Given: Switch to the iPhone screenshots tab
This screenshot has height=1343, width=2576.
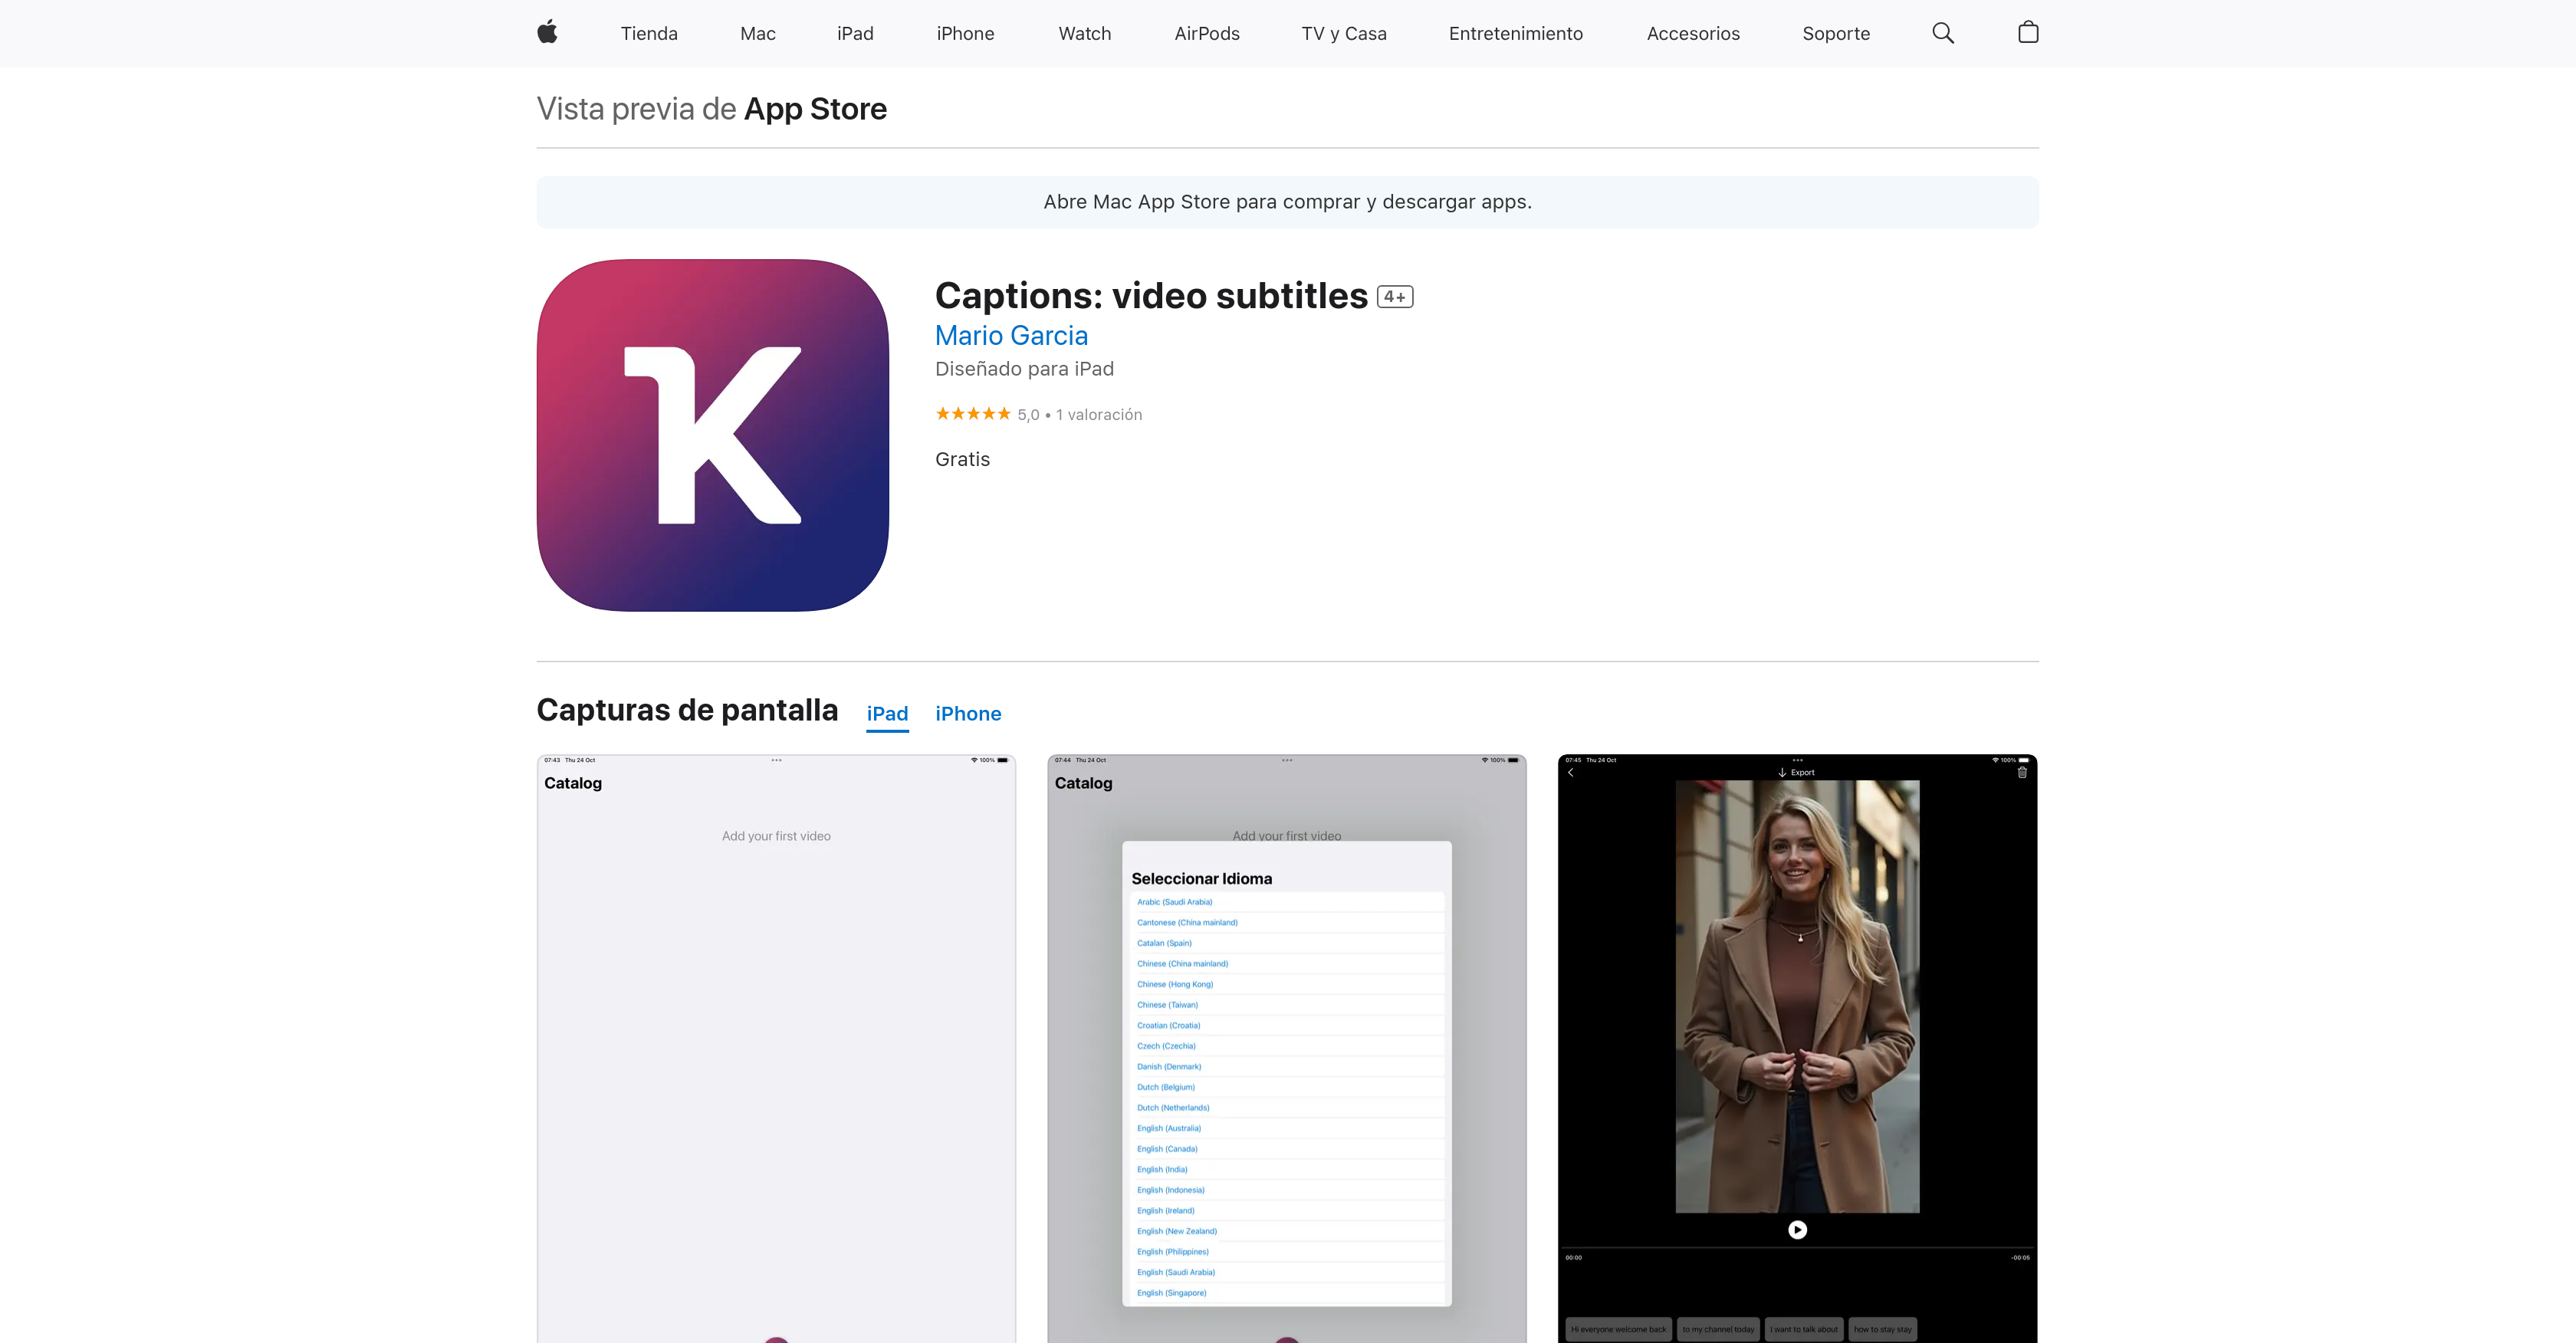Looking at the screenshot, I should pyautogui.click(x=967, y=713).
